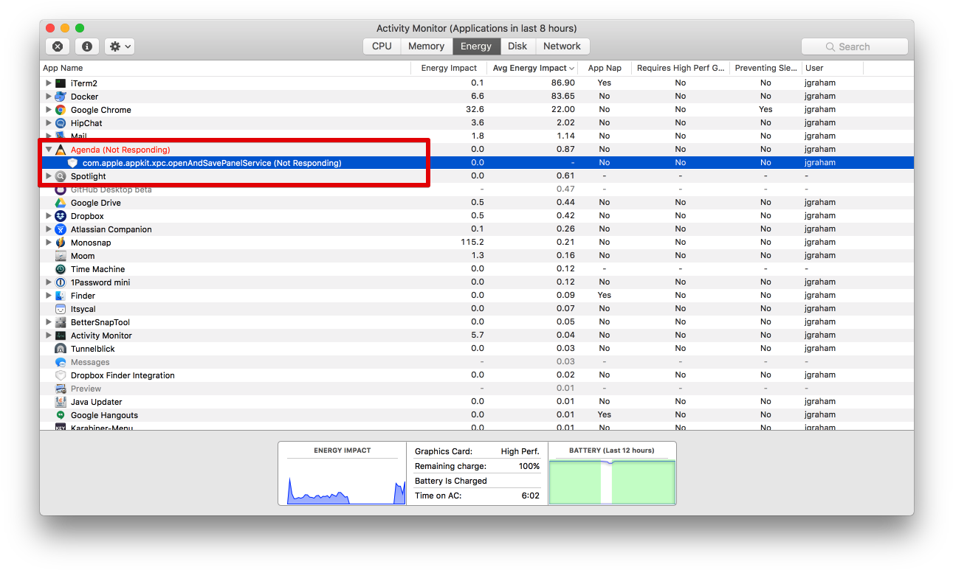Sort by the Energy Impact column header
The image size is (953, 570).
(449, 68)
